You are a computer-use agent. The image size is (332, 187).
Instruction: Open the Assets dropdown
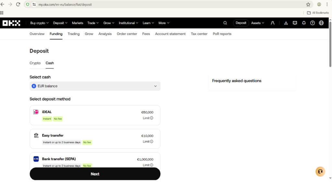pyautogui.click(x=257, y=23)
